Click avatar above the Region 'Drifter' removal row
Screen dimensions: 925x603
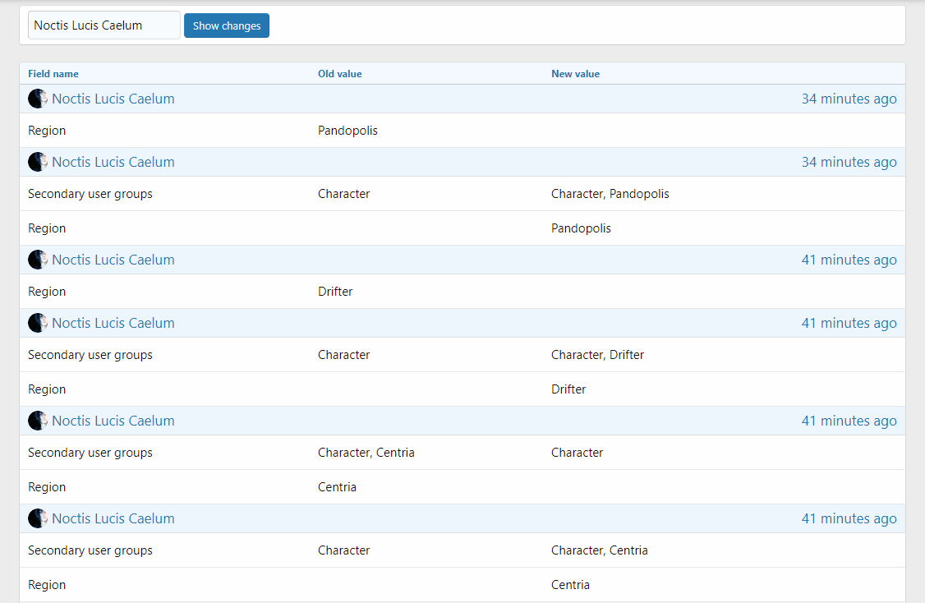[38, 260]
